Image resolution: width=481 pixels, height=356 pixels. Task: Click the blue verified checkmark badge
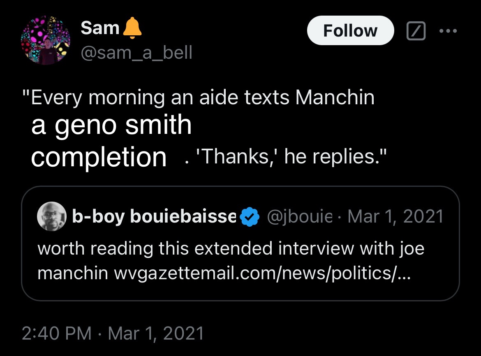point(248,216)
